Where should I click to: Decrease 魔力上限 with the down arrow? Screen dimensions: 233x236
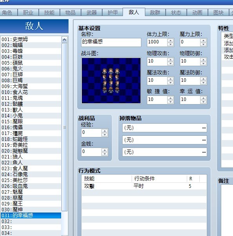pos(203,44)
